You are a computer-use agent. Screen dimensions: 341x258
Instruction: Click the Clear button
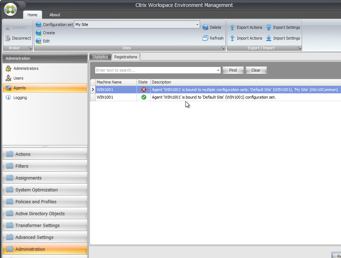256,70
